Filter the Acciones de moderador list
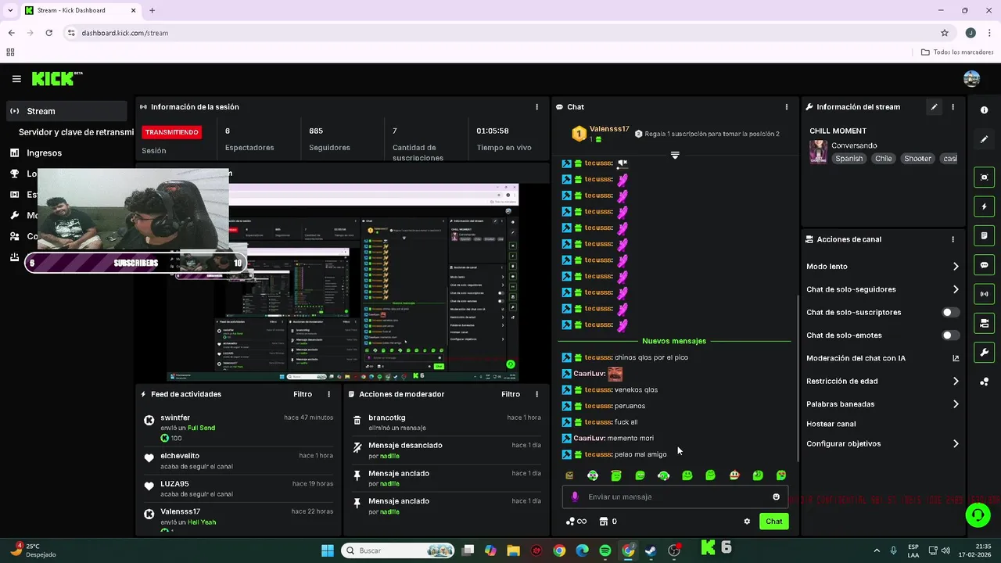Screen dimensions: 1001x563 coord(511,394)
